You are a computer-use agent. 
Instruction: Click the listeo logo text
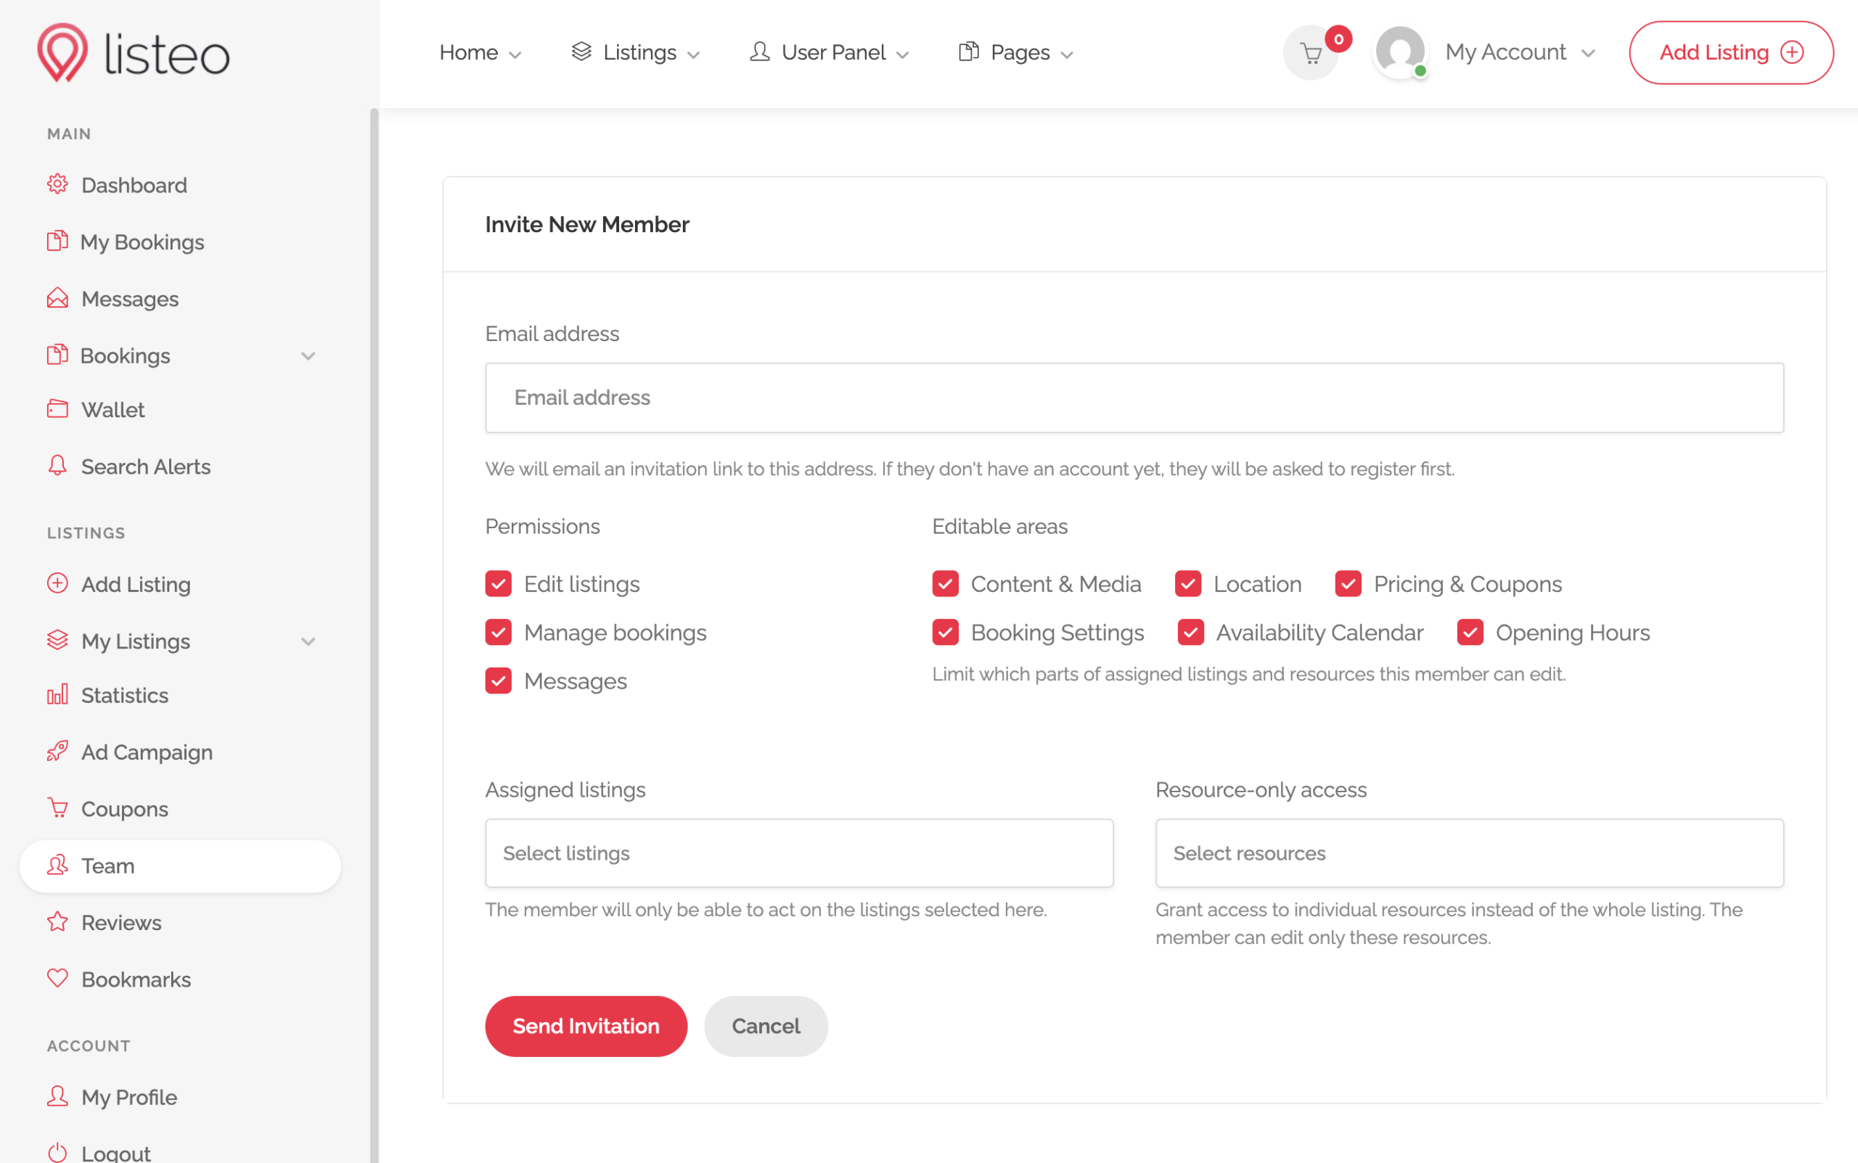pos(167,54)
